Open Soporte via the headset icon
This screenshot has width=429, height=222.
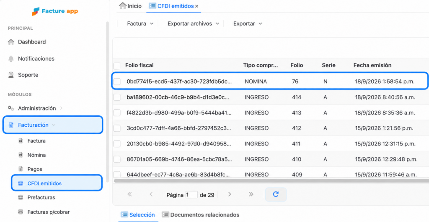pos(11,75)
